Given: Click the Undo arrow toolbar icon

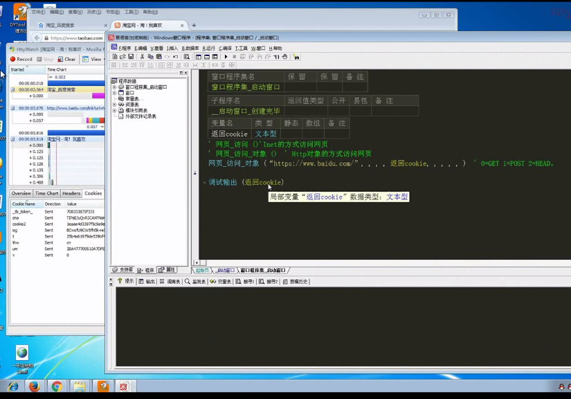Looking at the screenshot, I should click(x=175, y=57).
